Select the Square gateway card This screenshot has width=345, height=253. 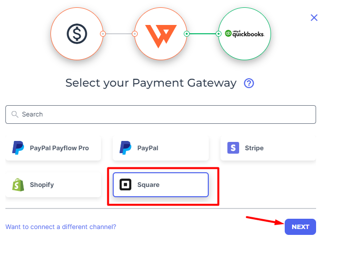pos(161,184)
